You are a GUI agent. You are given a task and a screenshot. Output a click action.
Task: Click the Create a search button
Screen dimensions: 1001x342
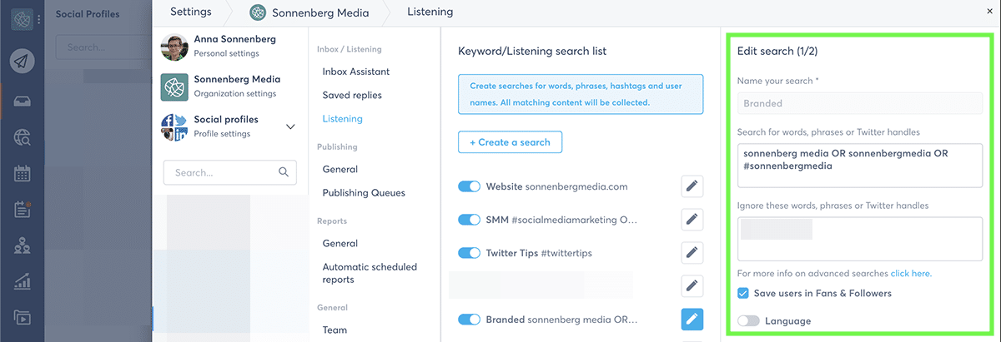pyautogui.click(x=510, y=142)
